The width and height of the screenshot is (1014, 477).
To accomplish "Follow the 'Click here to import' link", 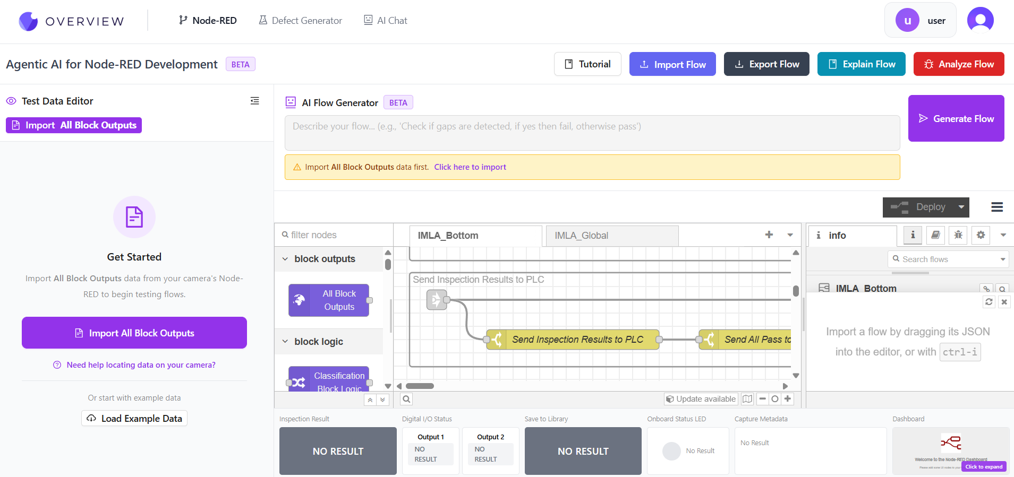I will pyautogui.click(x=470, y=167).
